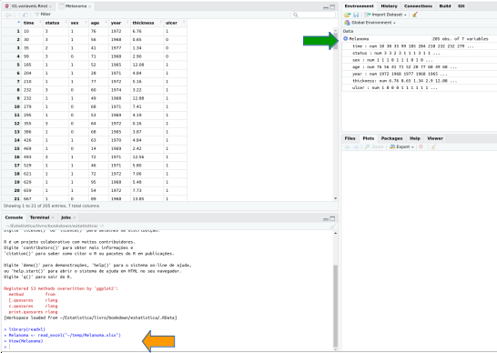
Task: Open Global Environment dropdown
Action: pos(370,23)
